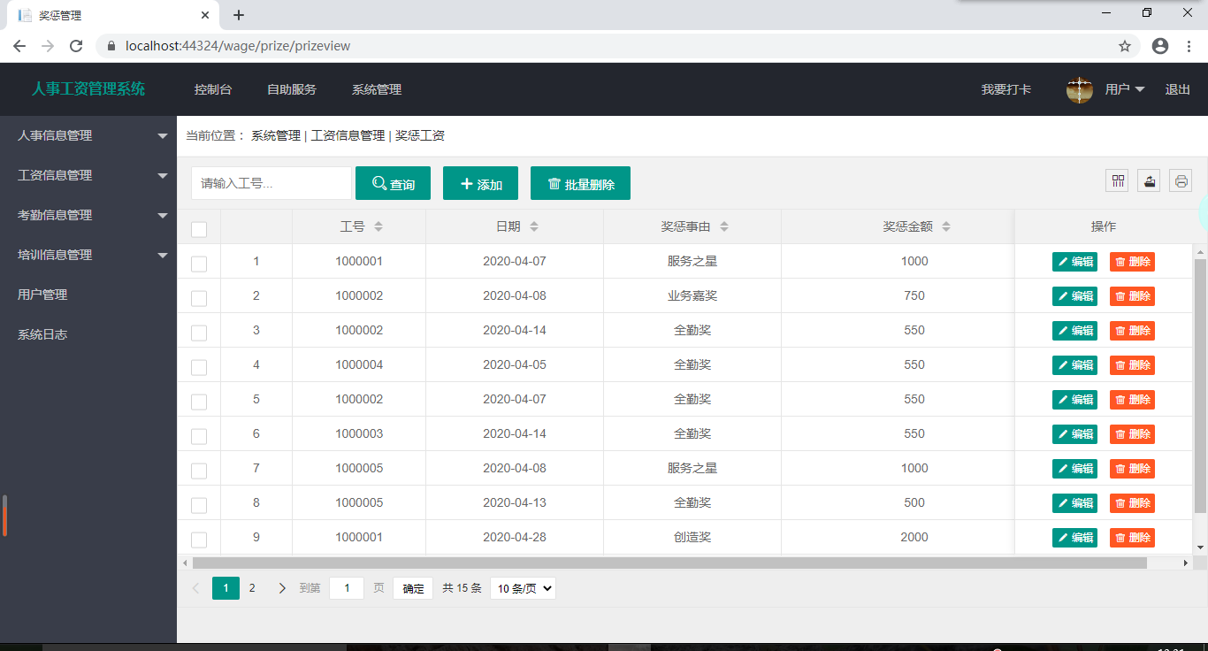Reload the page
Viewport: 1208px width, 651px height.
click(x=76, y=46)
